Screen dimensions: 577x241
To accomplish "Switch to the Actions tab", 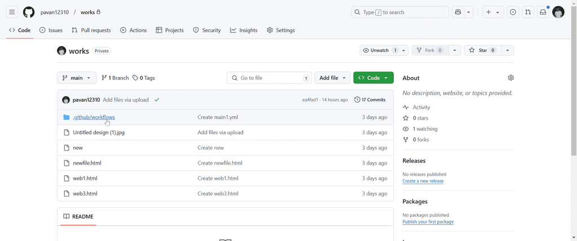I will tap(134, 30).
